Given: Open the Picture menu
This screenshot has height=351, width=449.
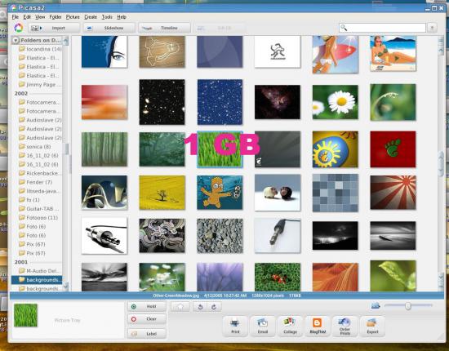Looking at the screenshot, I should [x=73, y=17].
